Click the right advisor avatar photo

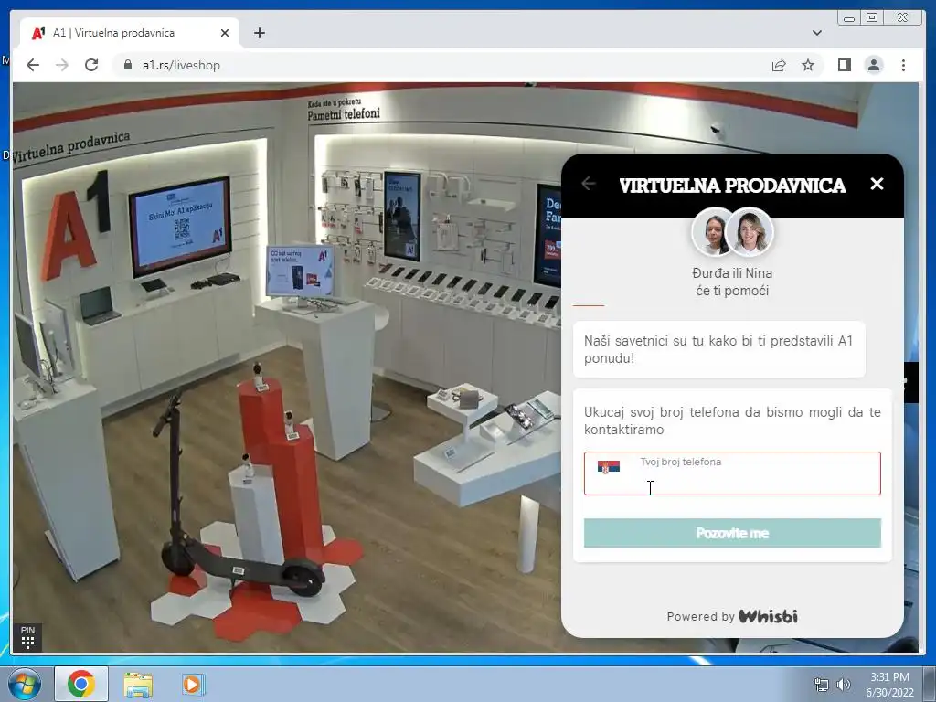[750, 231]
